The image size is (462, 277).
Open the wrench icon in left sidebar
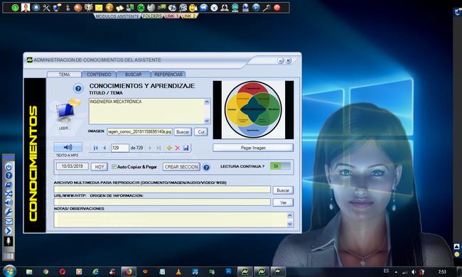tap(9, 212)
